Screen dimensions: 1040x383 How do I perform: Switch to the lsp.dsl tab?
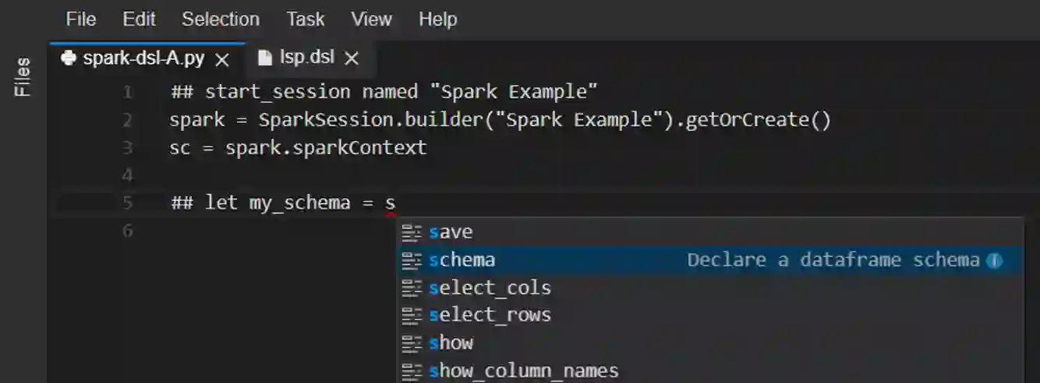coord(307,58)
